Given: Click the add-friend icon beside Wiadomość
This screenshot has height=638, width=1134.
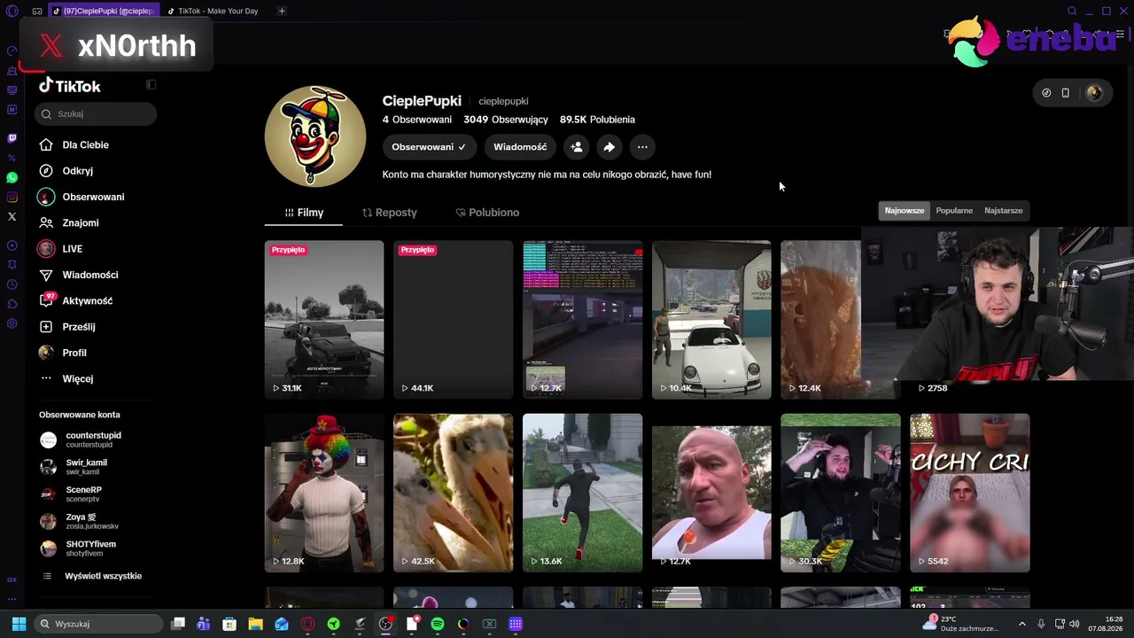Looking at the screenshot, I should (x=576, y=147).
